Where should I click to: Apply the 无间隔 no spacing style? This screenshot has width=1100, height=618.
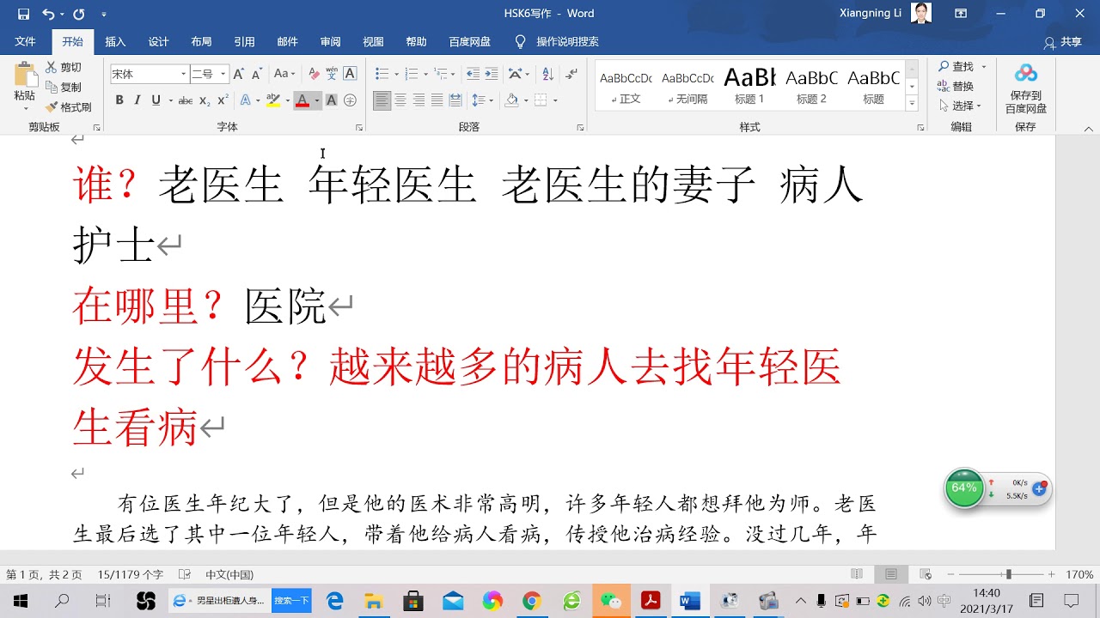687,86
